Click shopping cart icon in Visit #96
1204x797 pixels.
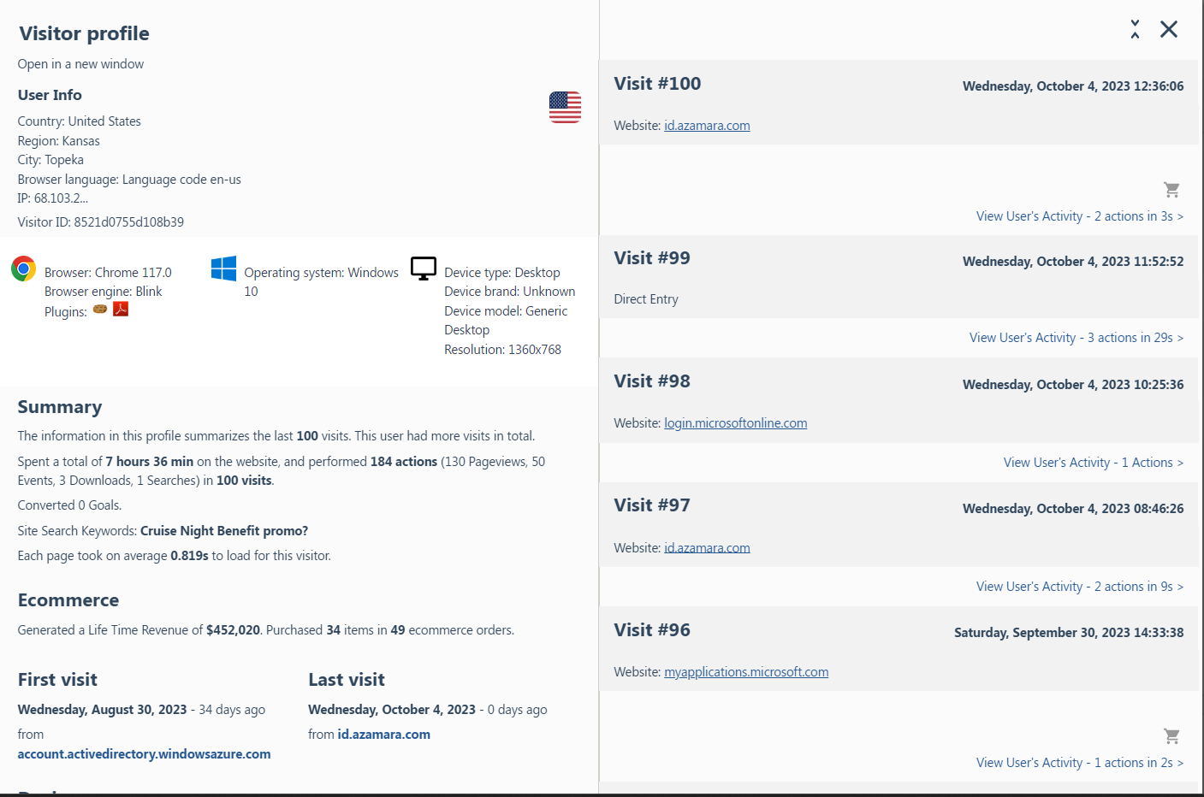pyautogui.click(x=1171, y=736)
